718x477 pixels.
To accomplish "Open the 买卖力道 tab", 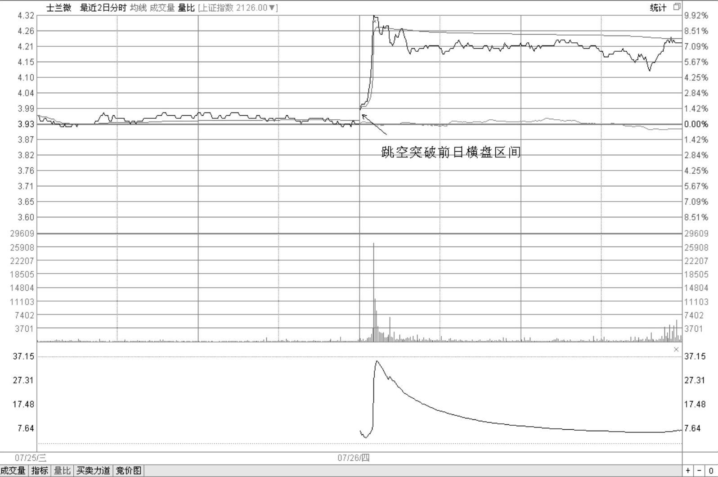I will 93,471.
